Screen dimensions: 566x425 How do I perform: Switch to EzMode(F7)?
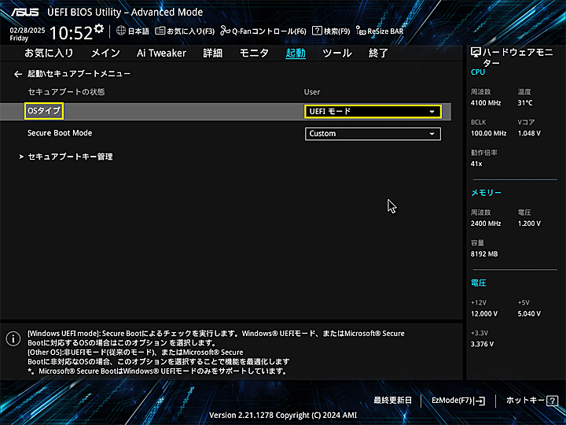coord(458,401)
